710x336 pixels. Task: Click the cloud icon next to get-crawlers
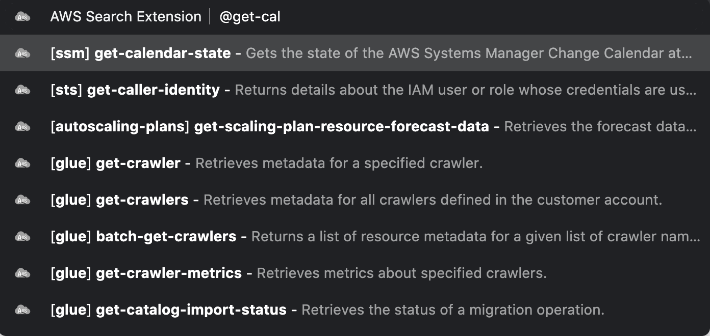[22, 200]
